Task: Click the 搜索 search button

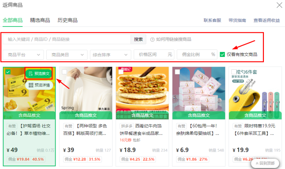Action: [138, 39]
